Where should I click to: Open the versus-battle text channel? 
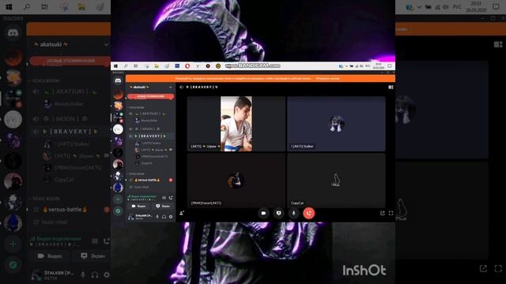click(x=150, y=180)
